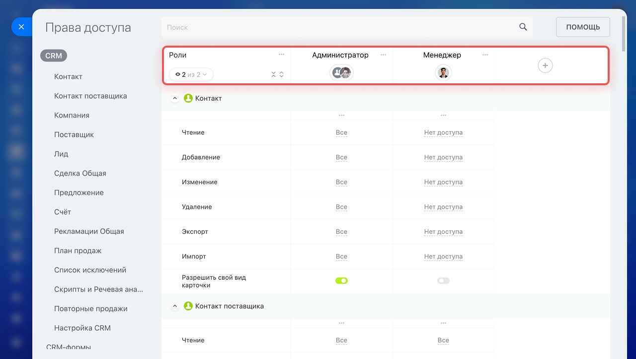The width and height of the screenshot is (636, 359).
Task: Open Менеджер role three-dot menu
Action: click(485, 55)
